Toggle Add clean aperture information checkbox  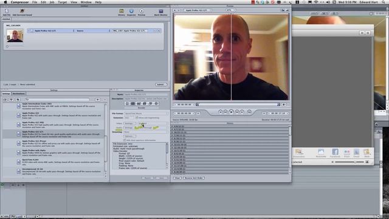pos(125,141)
